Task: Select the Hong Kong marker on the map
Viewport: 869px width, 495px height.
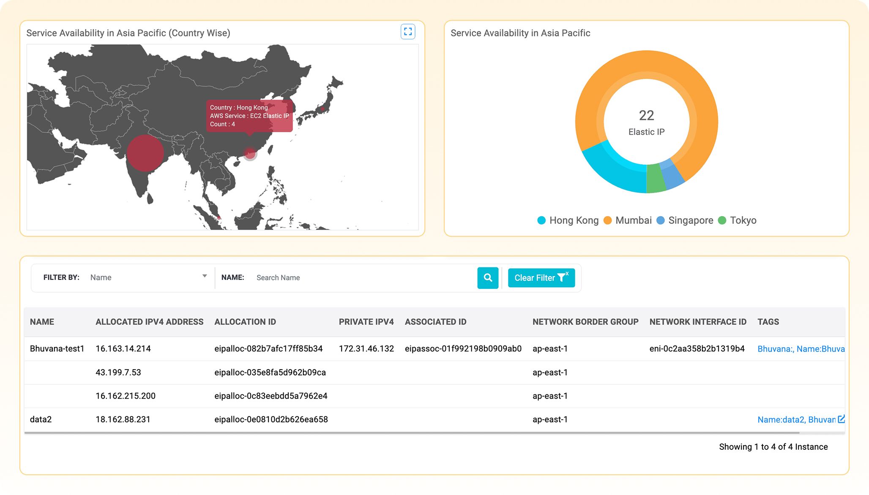Action: 250,155
